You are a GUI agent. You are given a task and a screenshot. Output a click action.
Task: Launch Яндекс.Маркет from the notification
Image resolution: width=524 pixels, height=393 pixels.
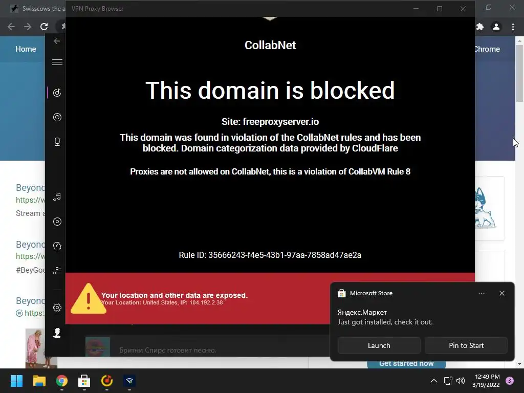[x=379, y=345]
